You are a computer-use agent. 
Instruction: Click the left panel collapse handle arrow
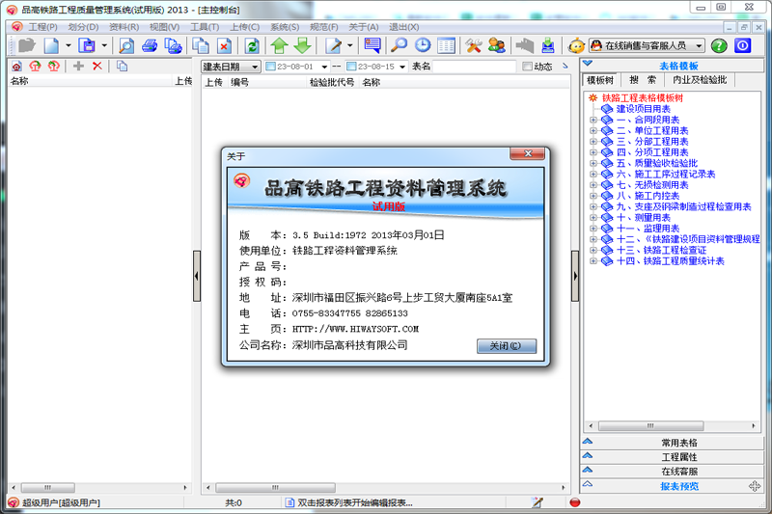click(x=197, y=276)
